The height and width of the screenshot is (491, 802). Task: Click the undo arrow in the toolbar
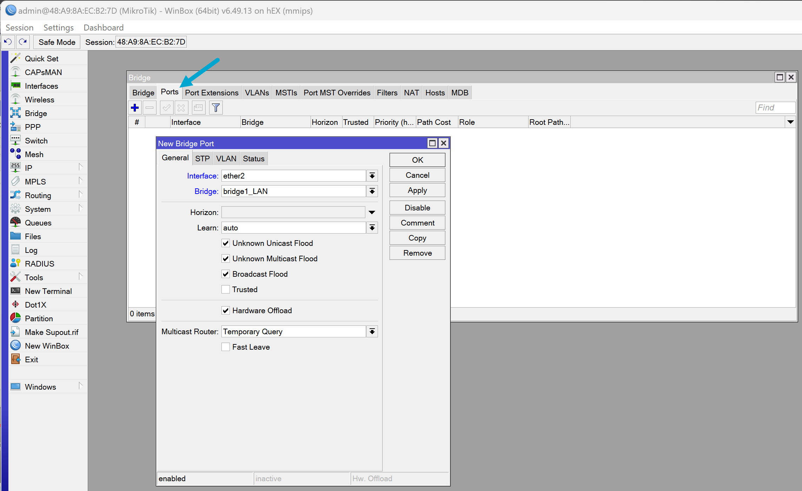pyautogui.click(x=7, y=42)
